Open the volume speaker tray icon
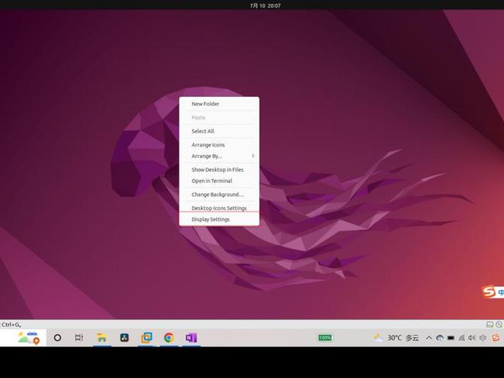The width and height of the screenshot is (504, 378). (x=472, y=338)
